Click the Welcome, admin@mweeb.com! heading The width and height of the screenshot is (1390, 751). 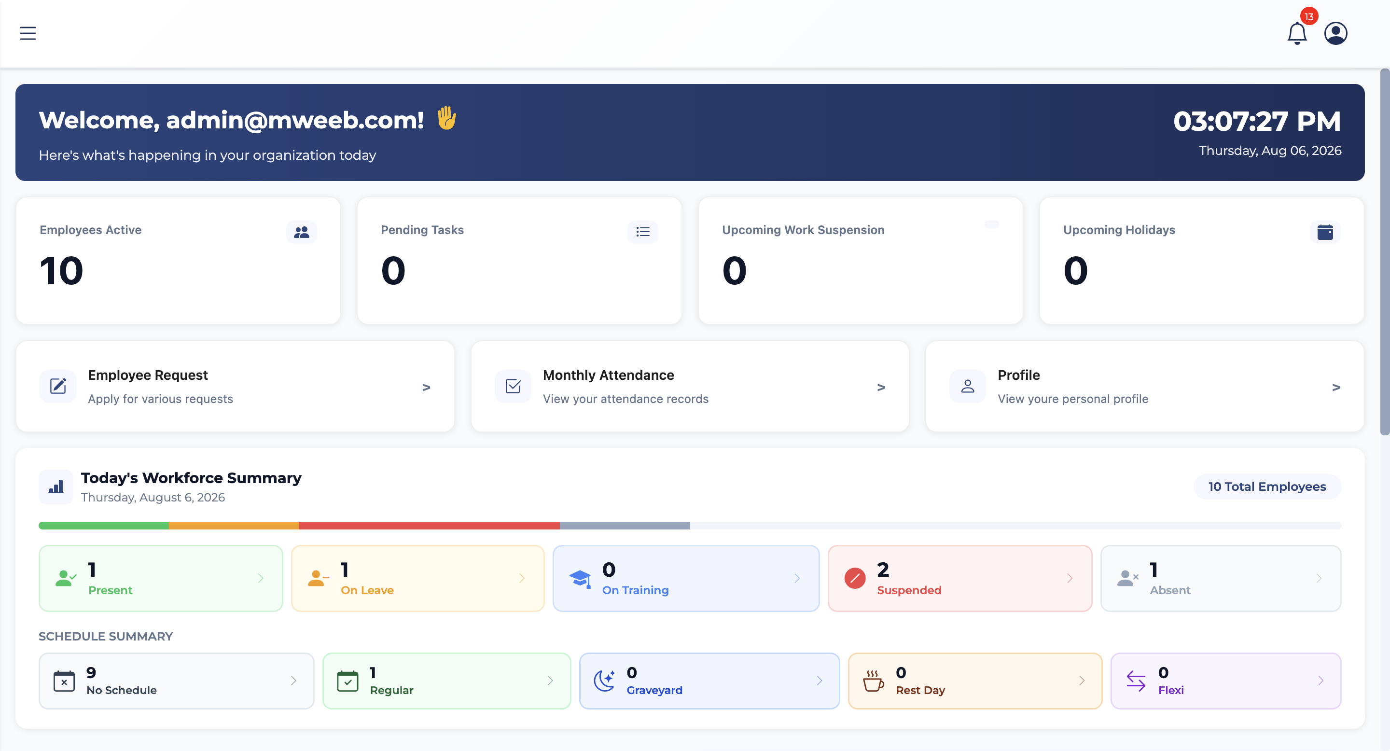[x=232, y=120]
